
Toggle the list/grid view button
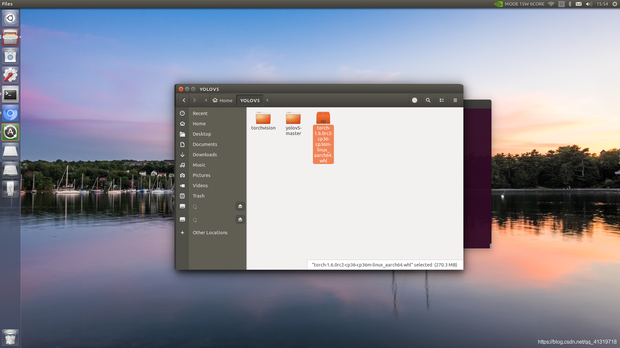441,100
